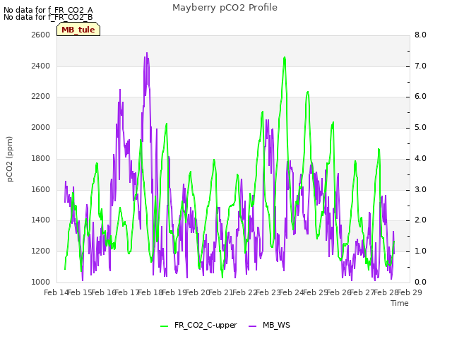Click the 2.0 right-axis tick label
This screenshot has width=452, height=339.
420,220
